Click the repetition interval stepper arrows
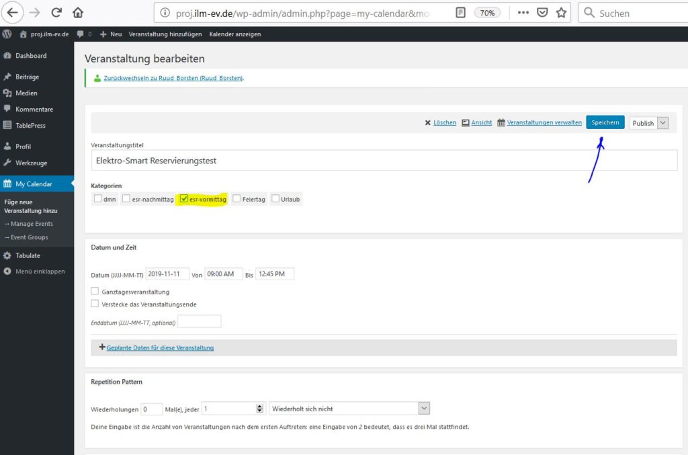 (x=260, y=409)
